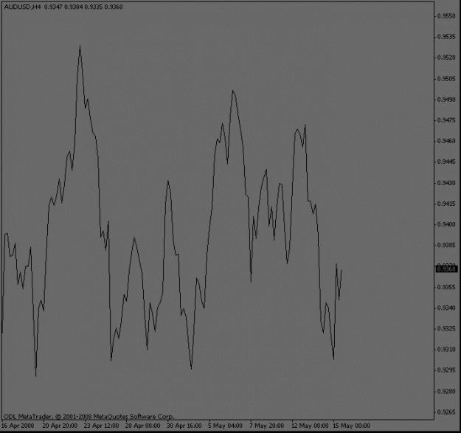461x433 pixels.
Task: Select the 0.9460 price scale value
Action: pos(446,141)
